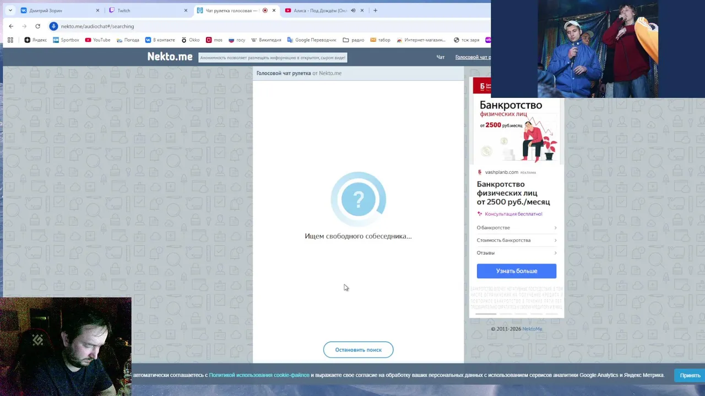The width and height of the screenshot is (705, 396).
Task: Expand the О банкротстве ad item
Action: 517,228
